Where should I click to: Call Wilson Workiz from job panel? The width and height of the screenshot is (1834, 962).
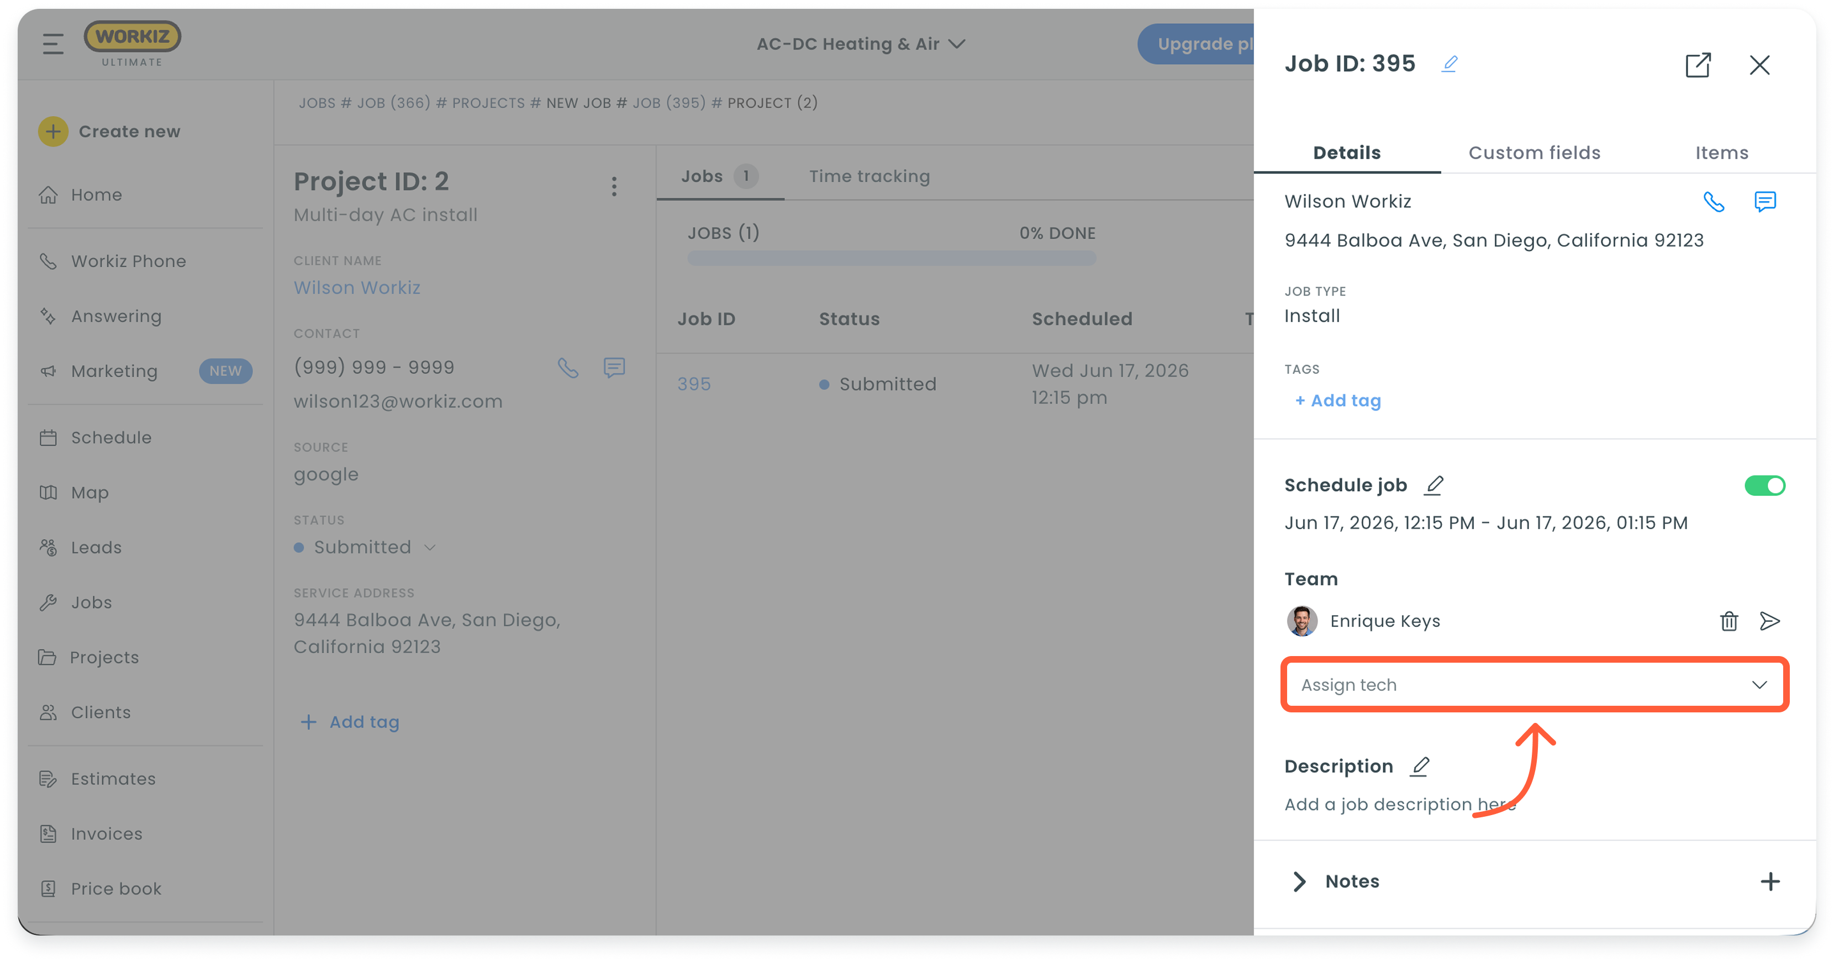point(1713,202)
